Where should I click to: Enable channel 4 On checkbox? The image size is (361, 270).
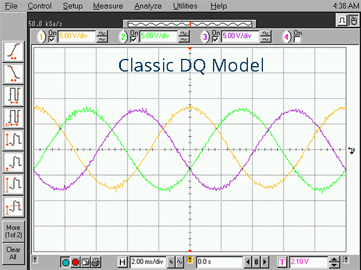pos(297,39)
